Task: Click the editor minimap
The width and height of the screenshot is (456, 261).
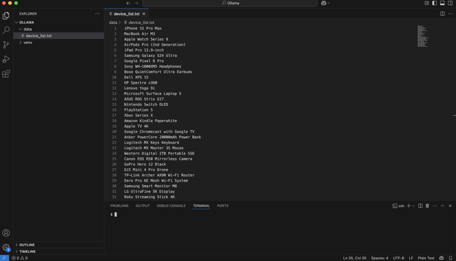Action: coord(423,36)
